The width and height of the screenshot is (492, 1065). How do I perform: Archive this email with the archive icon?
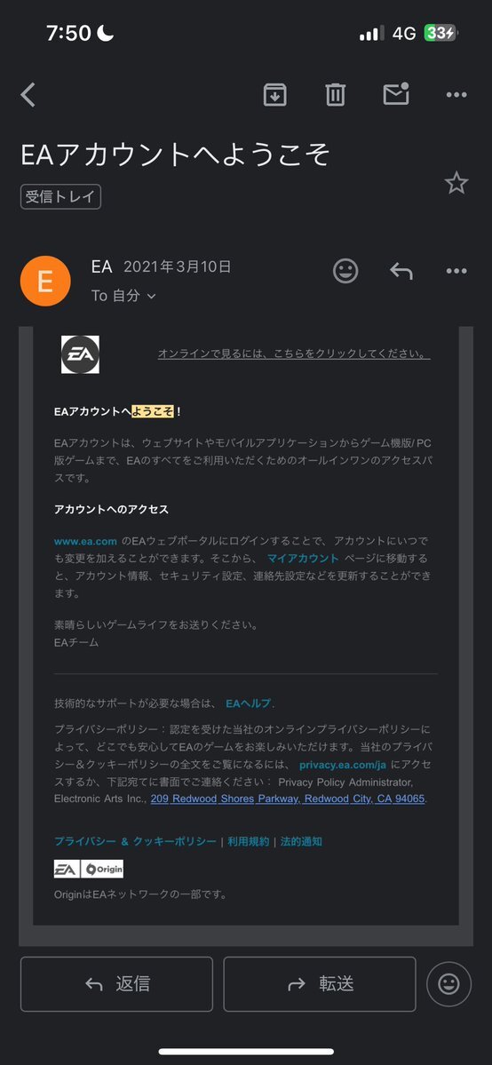pyautogui.click(x=274, y=94)
